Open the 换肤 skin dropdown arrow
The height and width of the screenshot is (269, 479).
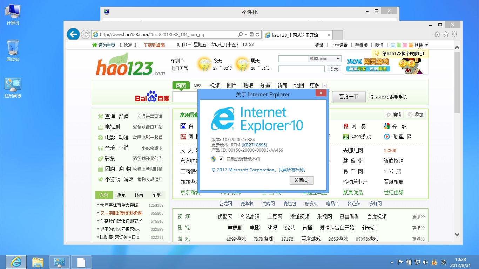point(426,45)
